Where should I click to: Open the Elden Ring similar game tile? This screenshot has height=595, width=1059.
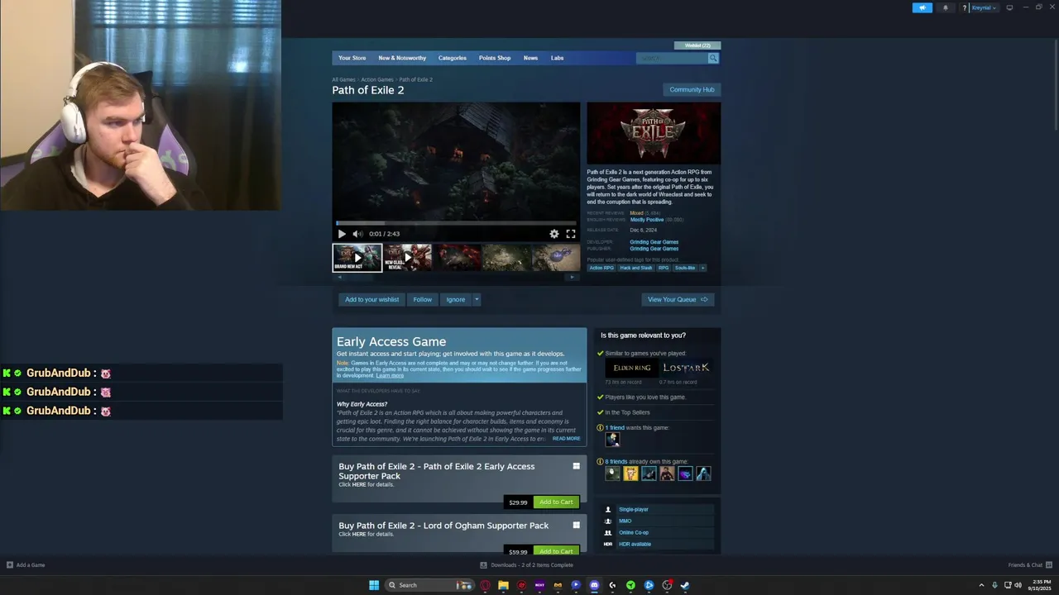[x=632, y=368]
